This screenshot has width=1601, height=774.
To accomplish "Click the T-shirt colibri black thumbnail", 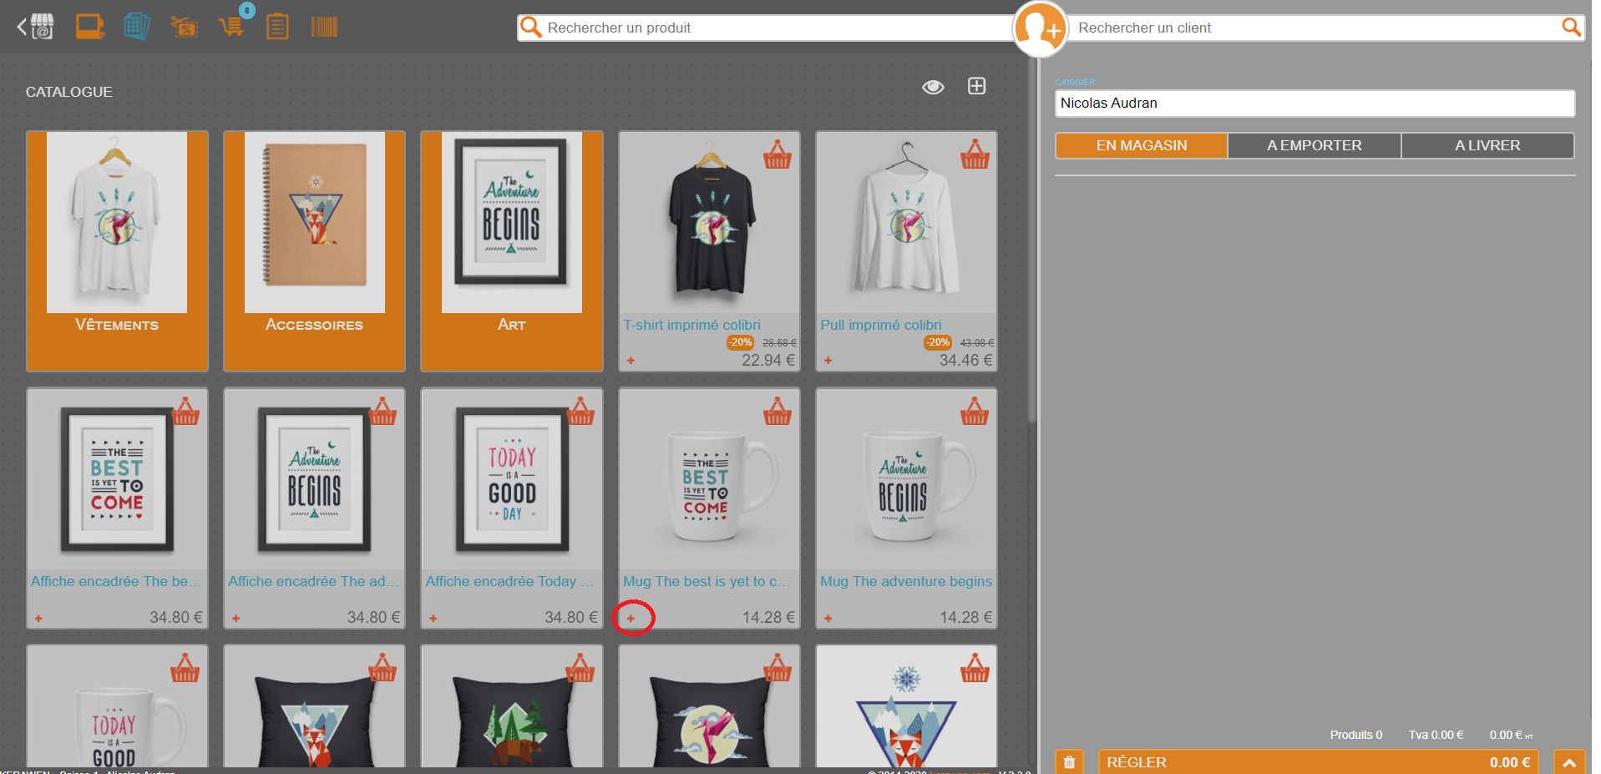I will point(710,221).
